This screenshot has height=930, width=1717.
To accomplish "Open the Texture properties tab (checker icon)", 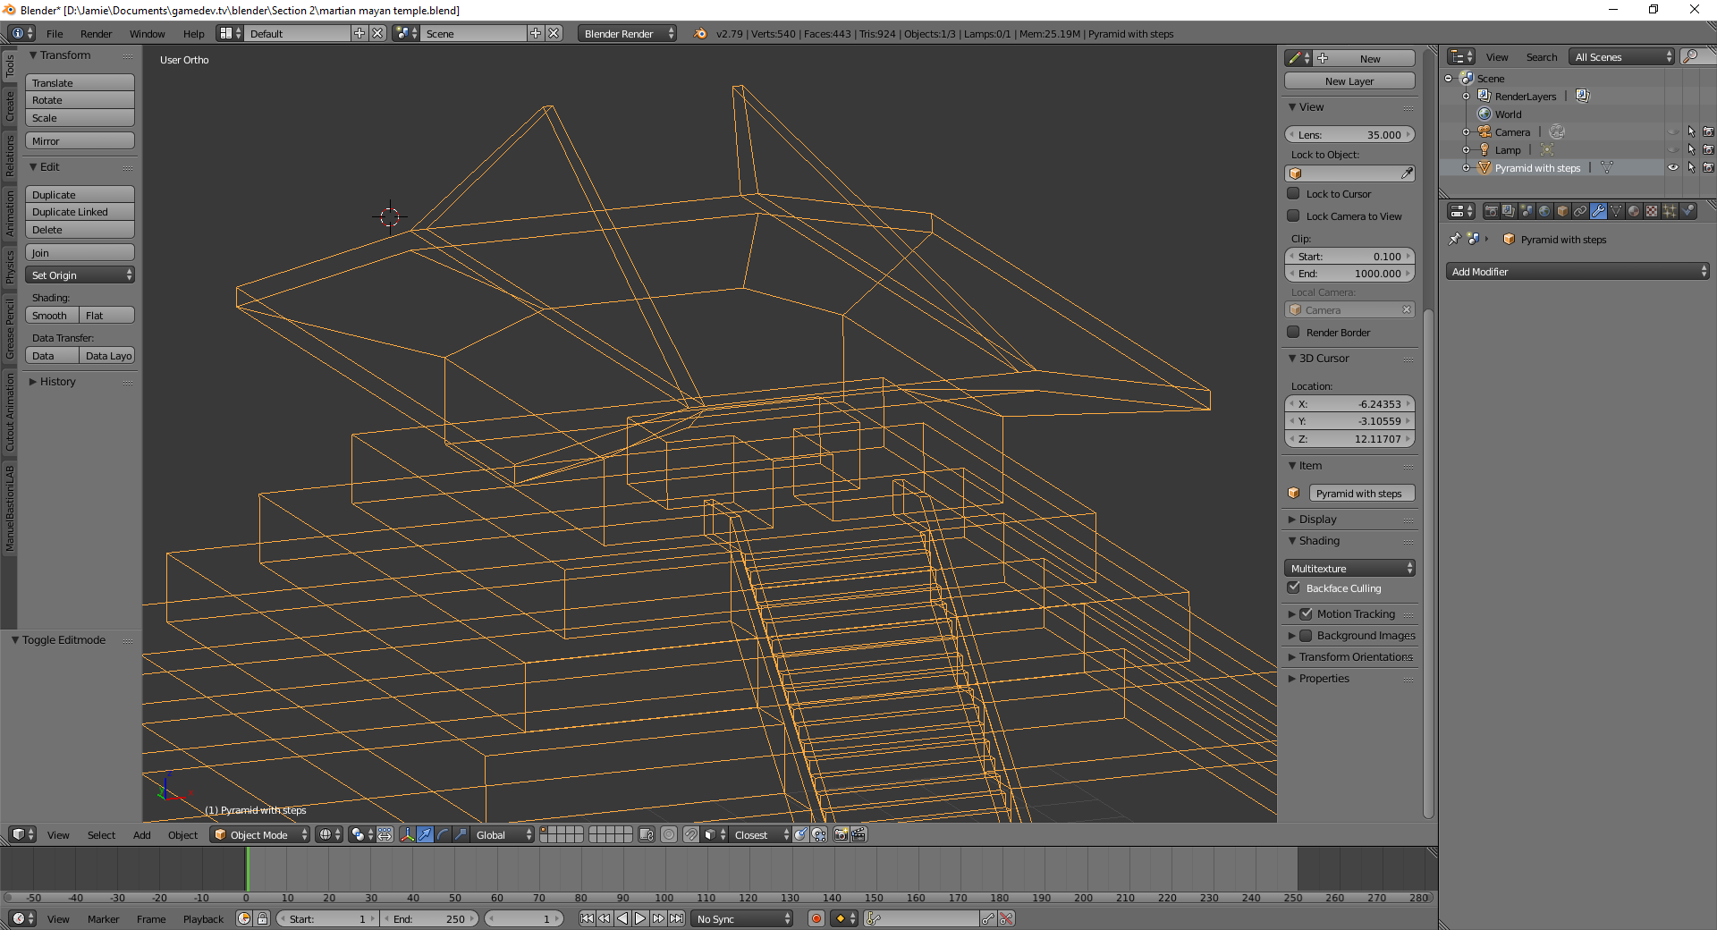I will (x=1652, y=211).
